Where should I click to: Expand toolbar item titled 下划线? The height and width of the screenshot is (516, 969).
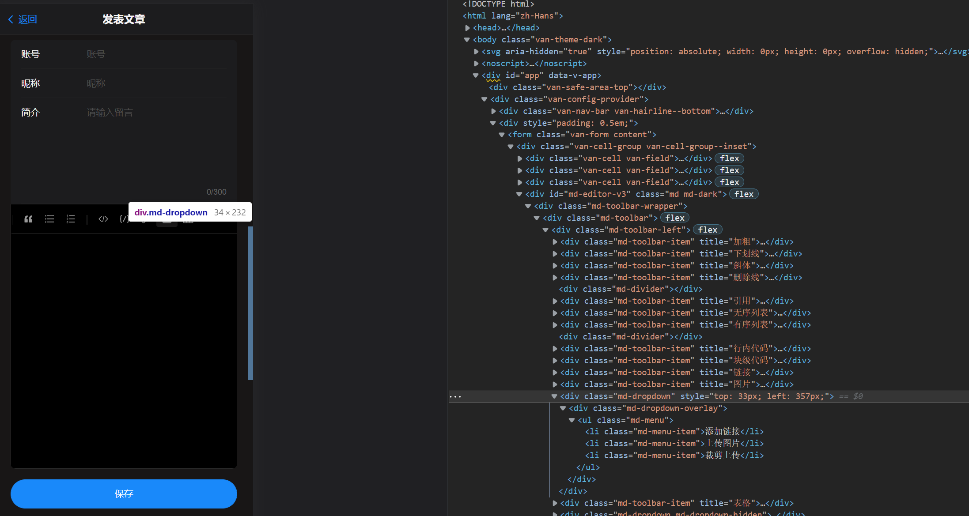(555, 254)
